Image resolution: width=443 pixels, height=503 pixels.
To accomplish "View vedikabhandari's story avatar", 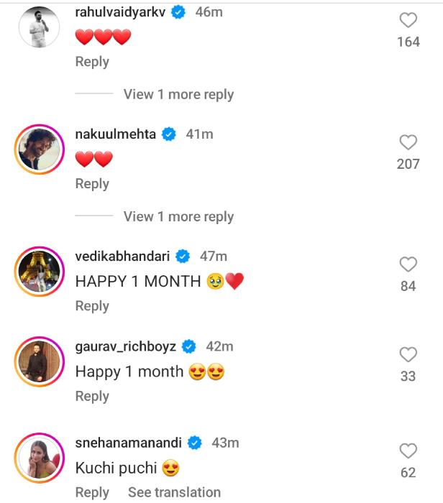I will (40, 272).
